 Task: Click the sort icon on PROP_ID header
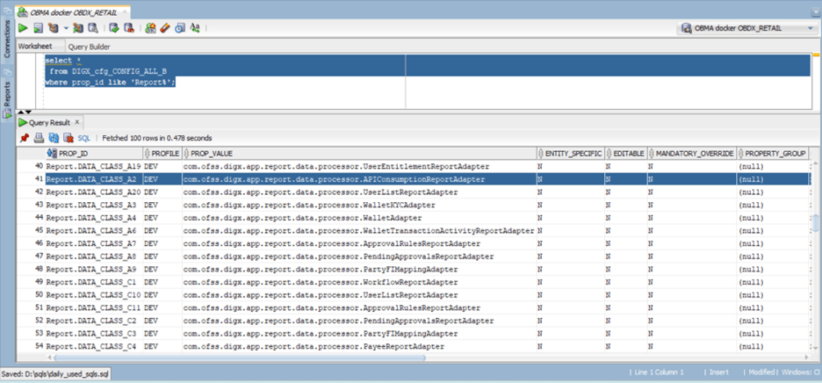51,153
